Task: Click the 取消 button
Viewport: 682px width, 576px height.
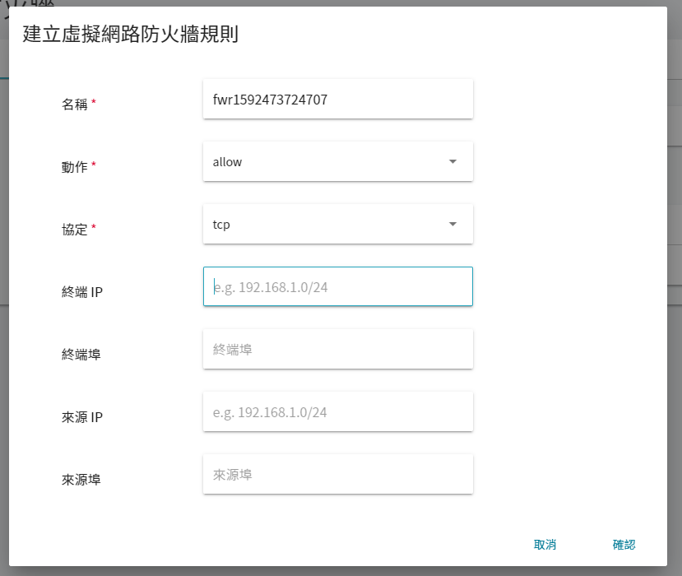Action: click(545, 545)
